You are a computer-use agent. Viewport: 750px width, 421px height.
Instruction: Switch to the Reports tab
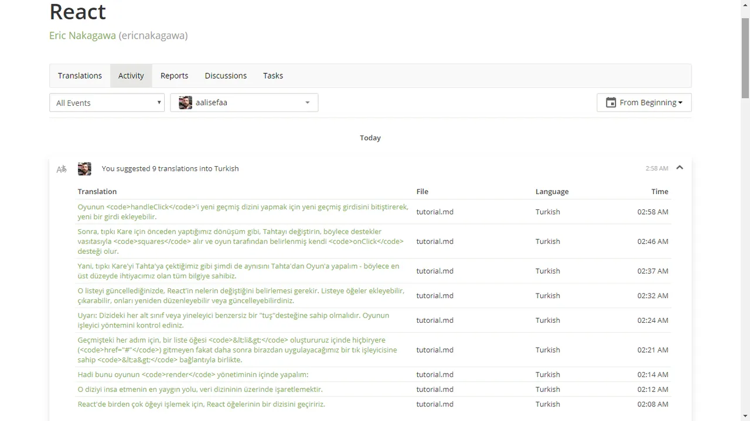point(174,75)
